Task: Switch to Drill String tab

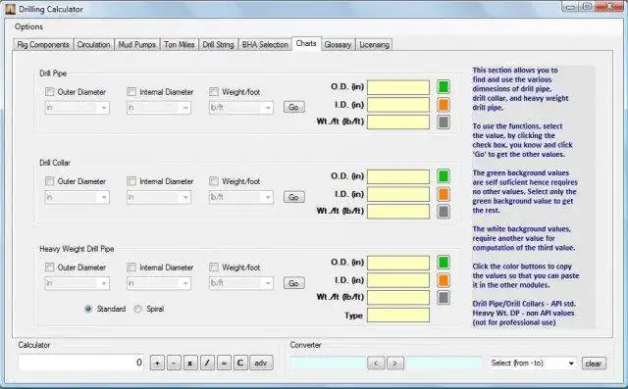Action: pyautogui.click(x=218, y=45)
